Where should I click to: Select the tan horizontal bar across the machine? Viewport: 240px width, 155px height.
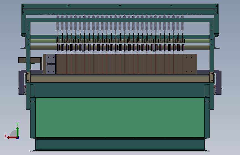click(120, 79)
